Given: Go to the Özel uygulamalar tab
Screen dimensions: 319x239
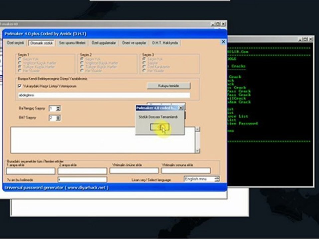Looking at the screenshot, I should pyautogui.click(x=104, y=43).
